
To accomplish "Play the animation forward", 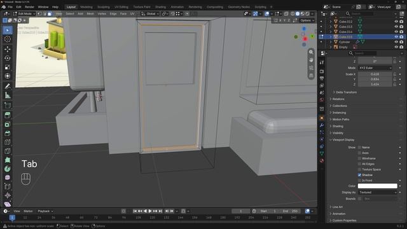I will (150, 211).
